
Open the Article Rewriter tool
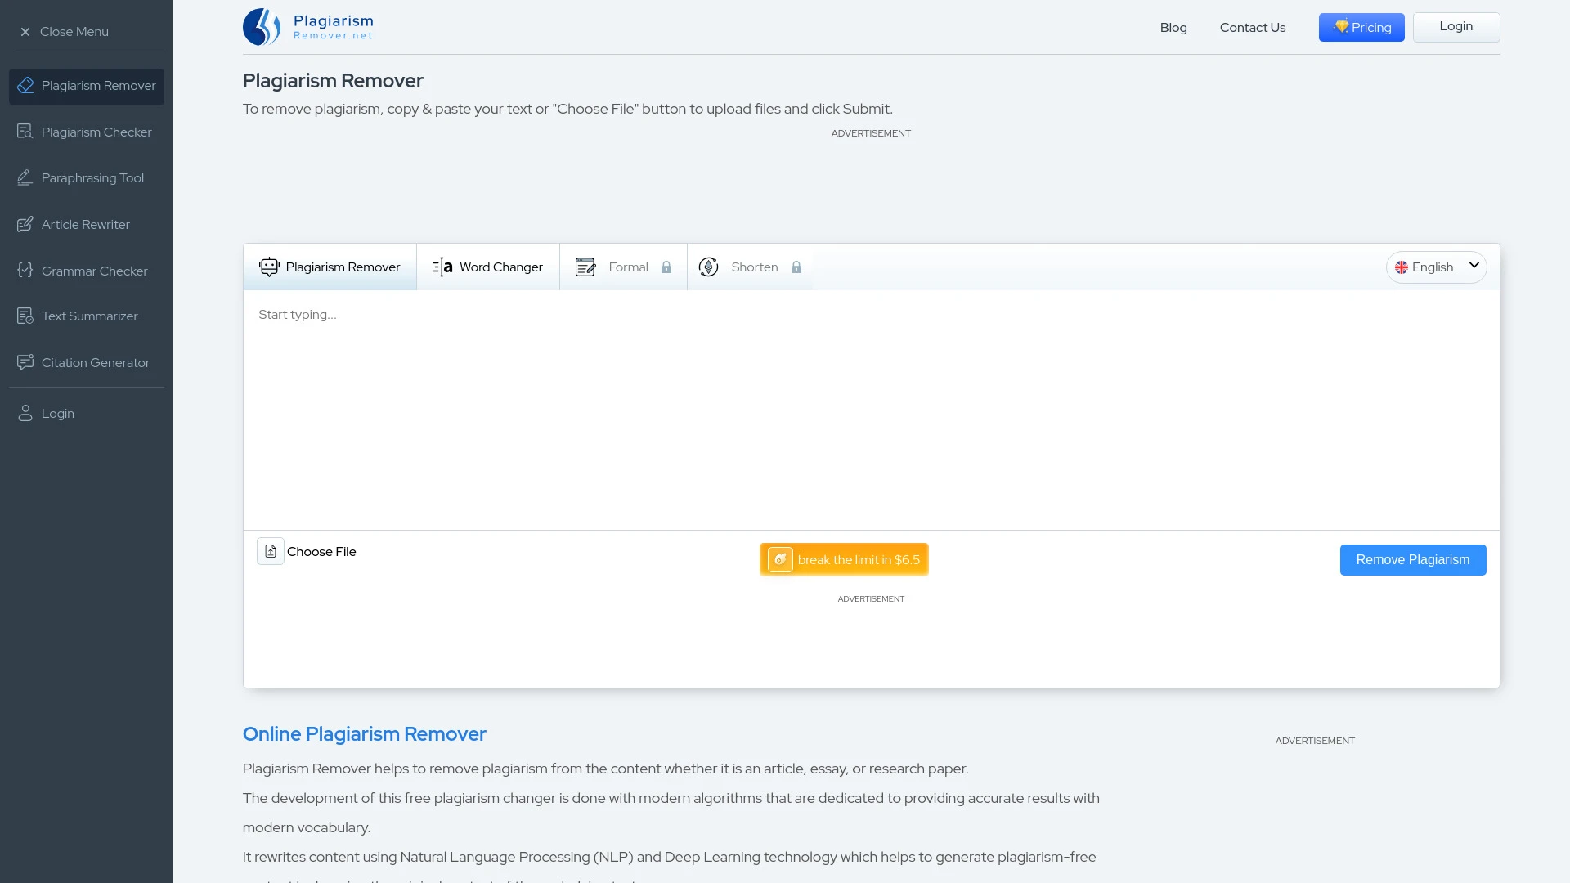tap(85, 224)
